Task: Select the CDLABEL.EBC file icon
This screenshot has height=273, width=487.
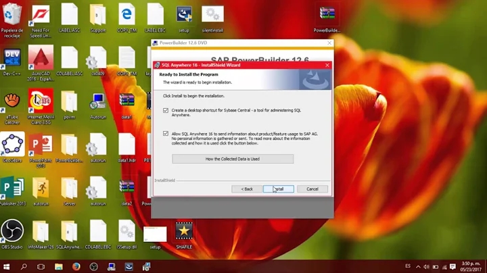Action: pyautogui.click(x=98, y=234)
